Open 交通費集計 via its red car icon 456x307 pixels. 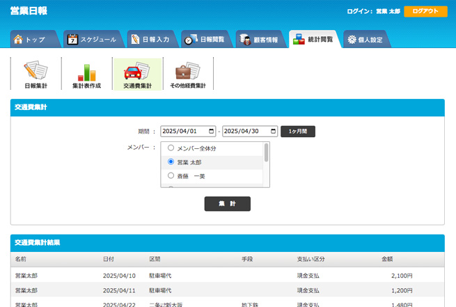point(136,70)
